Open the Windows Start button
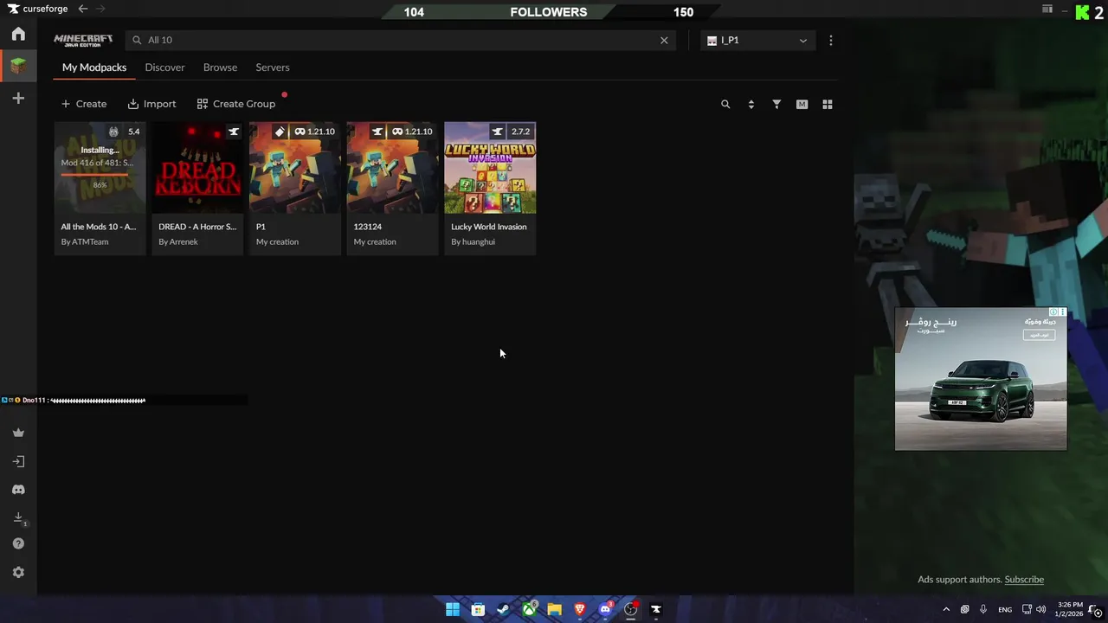This screenshot has width=1108, height=623. [x=453, y=609]
